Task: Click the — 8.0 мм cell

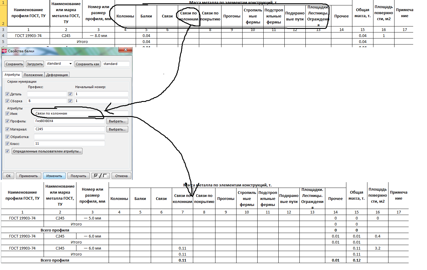Action: [98, 35]
